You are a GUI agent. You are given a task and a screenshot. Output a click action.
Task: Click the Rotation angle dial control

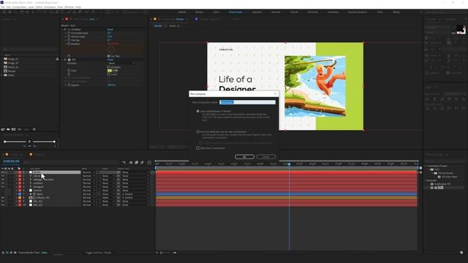coord(111,50)
